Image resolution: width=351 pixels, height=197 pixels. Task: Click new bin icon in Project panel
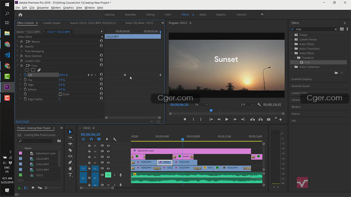coord(59,141)
